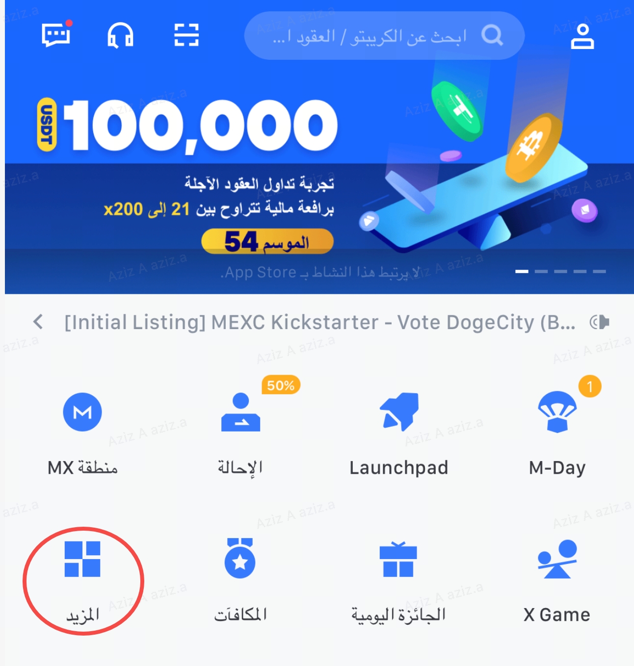Open the X Game icon
This screenshot has width=634, height=666.
tap(557, 559)
